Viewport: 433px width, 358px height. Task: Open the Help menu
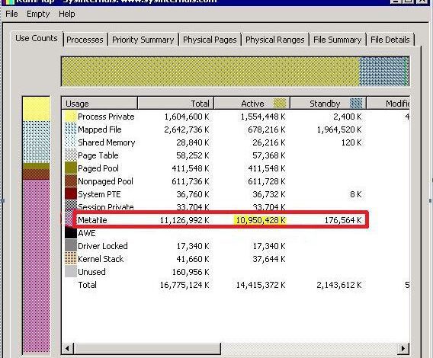pyautogui.click(x=67, y=14)
